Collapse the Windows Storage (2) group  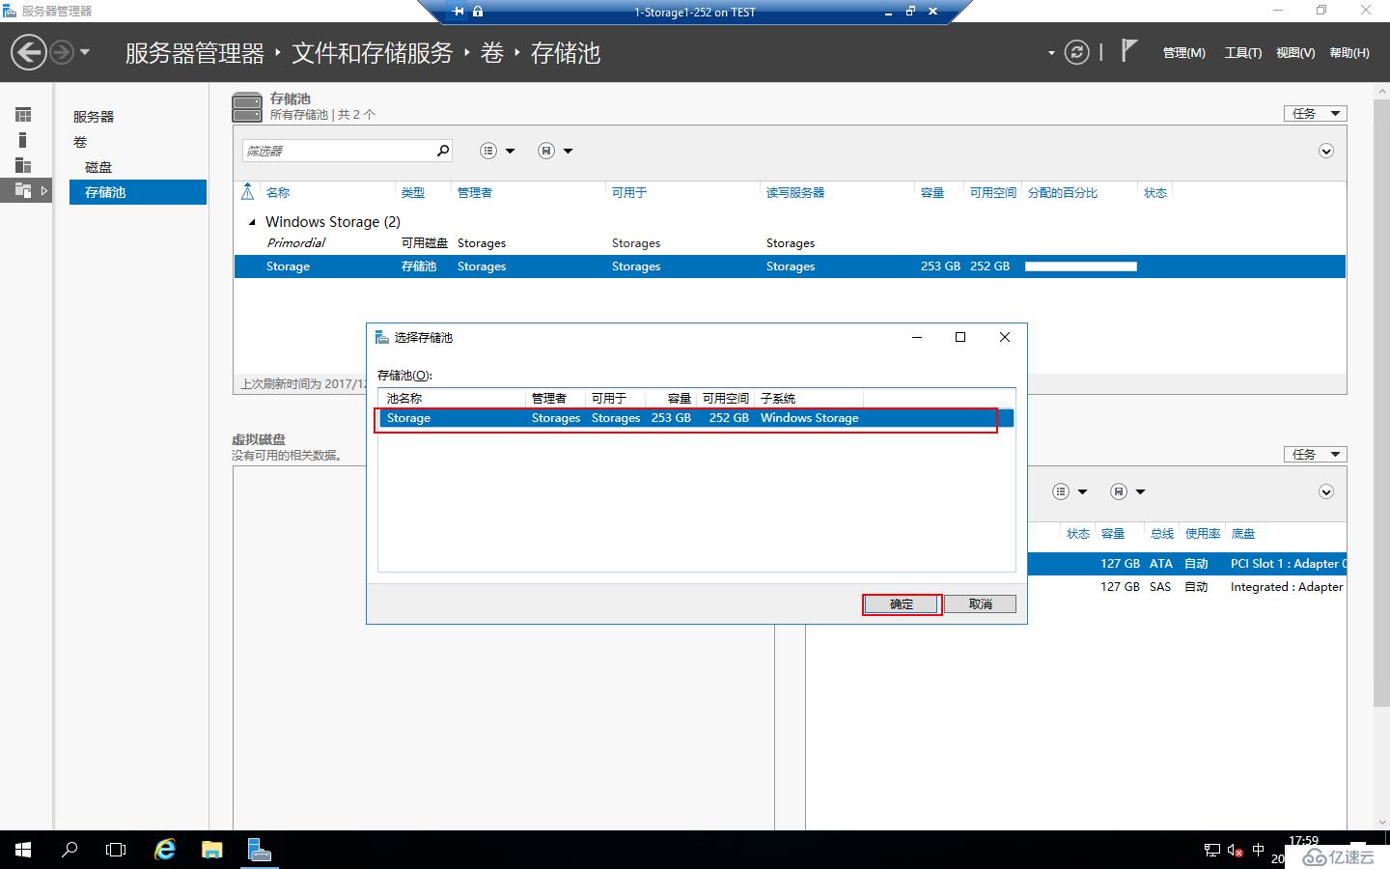(x=252, y=222)
